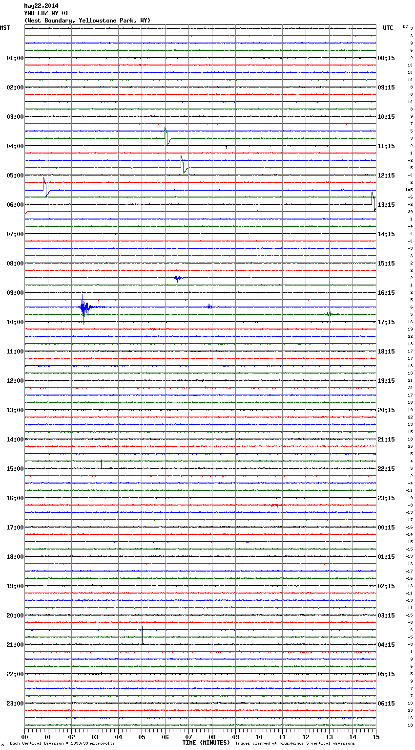Click the small green event near minute 13
Viewport: 415px width, 750px height.
pyautogui.click(x=330, y=314)
